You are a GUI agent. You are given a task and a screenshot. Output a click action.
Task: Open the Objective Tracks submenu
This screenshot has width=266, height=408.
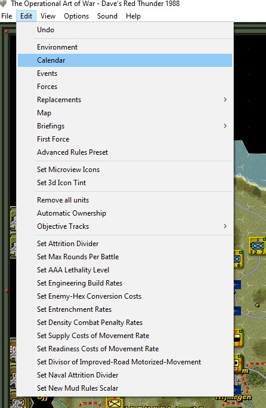(125, 226)
